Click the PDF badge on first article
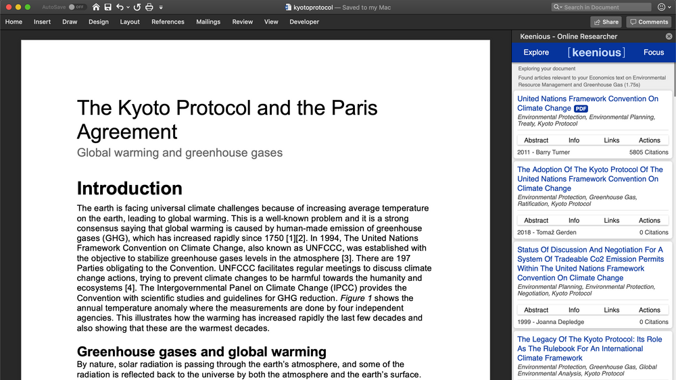 tap(581, 109)
